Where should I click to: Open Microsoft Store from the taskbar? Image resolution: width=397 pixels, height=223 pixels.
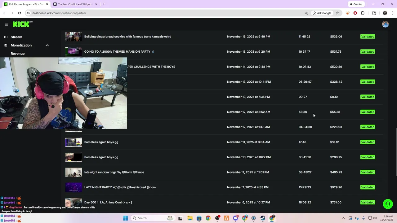(x=199, y=218)
